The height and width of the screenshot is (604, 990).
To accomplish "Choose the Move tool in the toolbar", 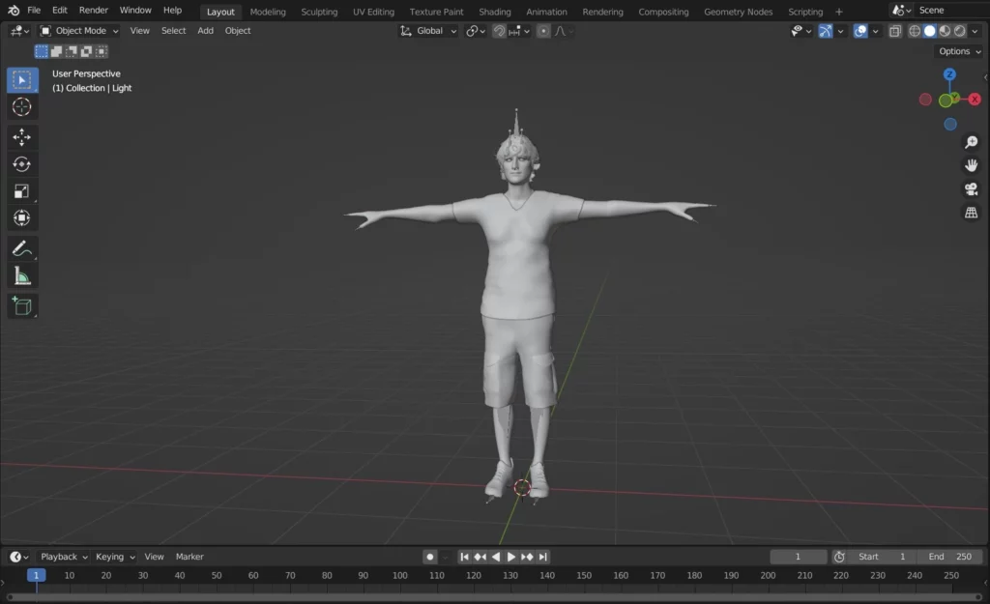I will point(22,137).
